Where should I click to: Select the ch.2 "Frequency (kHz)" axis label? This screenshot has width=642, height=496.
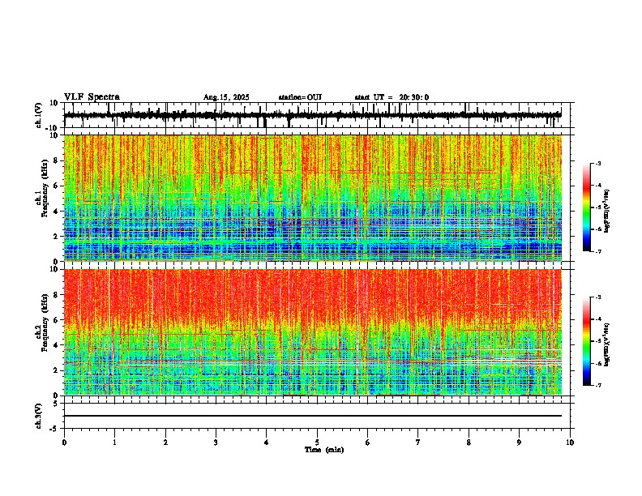pos(45,323)
